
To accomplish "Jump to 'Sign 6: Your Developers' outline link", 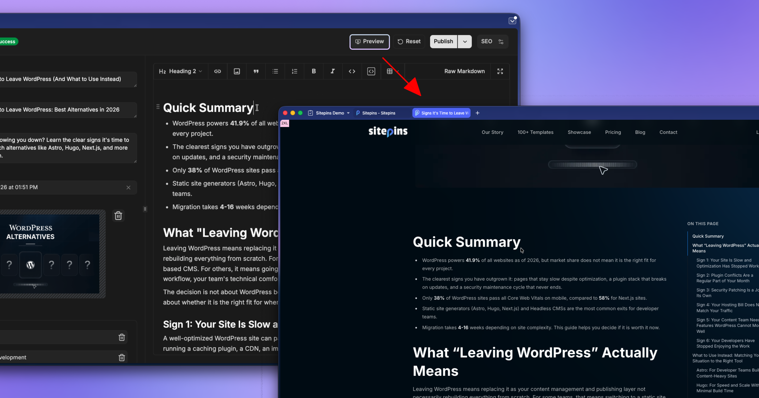I will 725,343.
